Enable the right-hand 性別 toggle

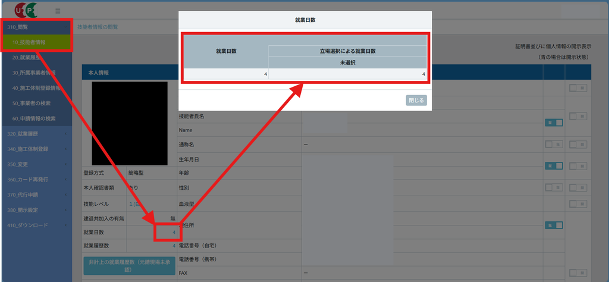click(x=578, y=187)
